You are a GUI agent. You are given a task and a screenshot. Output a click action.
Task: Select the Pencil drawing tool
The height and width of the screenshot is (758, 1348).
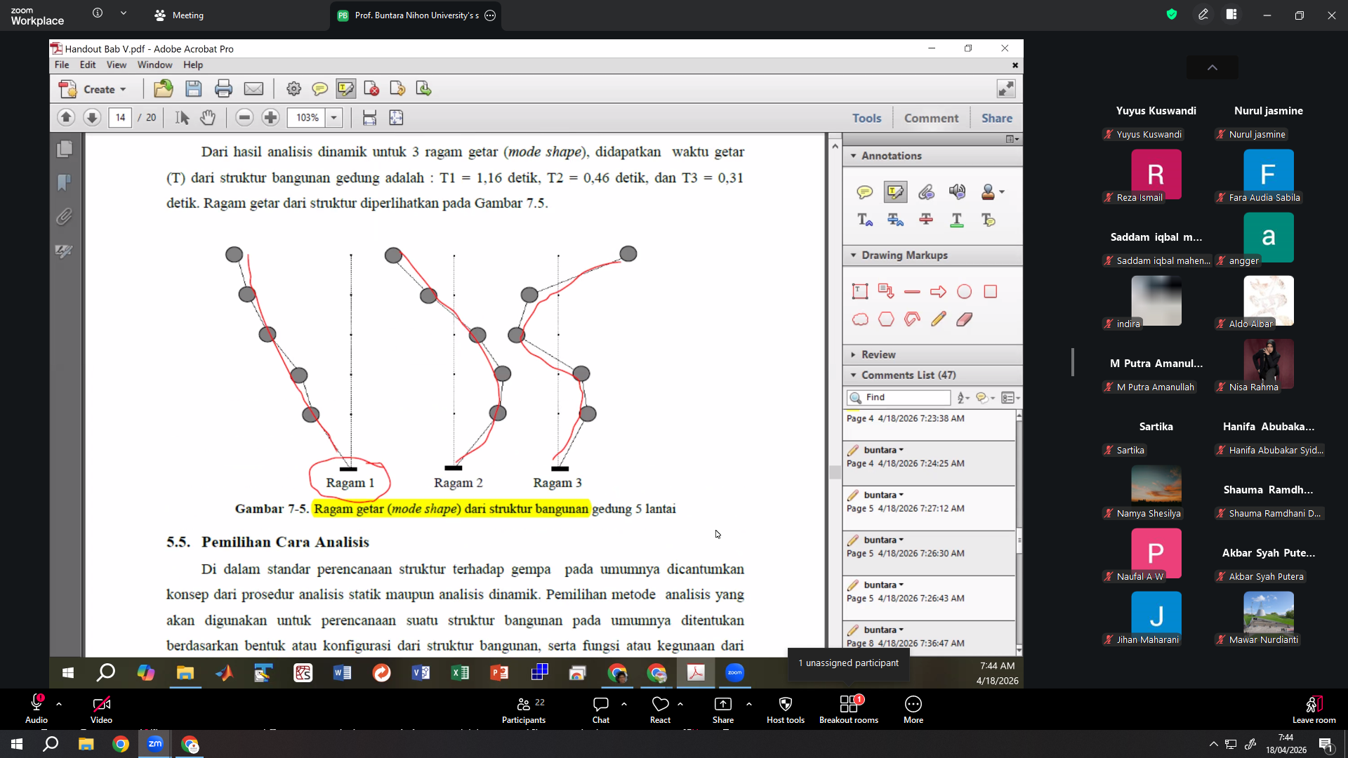pyautogui.click(x=938, y=320)
